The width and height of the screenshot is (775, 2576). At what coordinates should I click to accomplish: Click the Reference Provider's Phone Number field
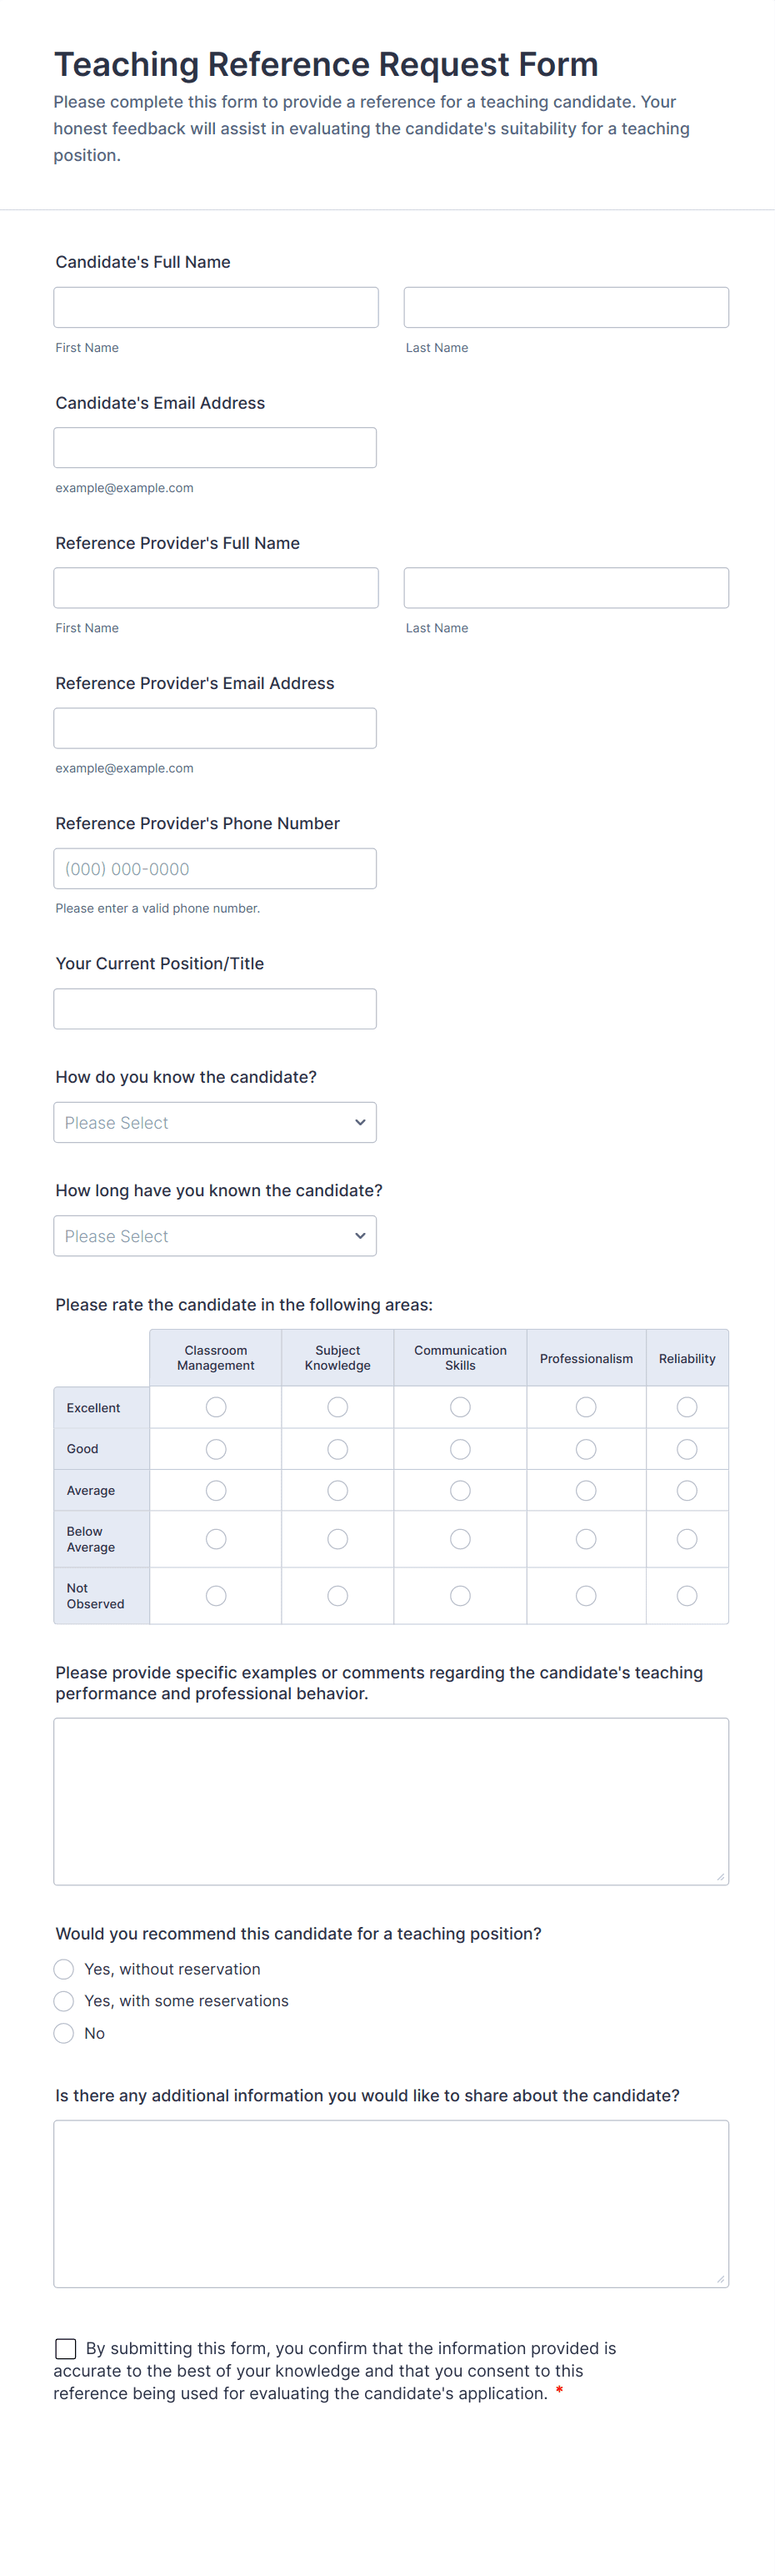215,868
